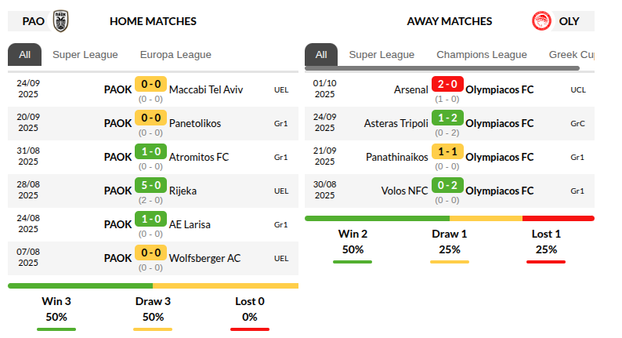Click the home results win-draw progress bar

click(153, 286)
